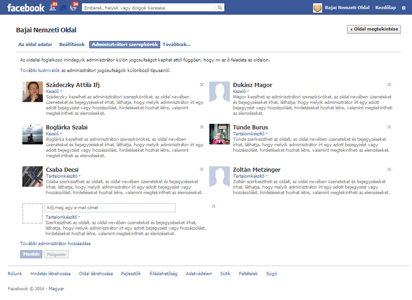Open Tartalomkészítő dropdown for new admin
The height and width of the screenshot is (300, 412).
pyautogui.click(x=63, y=217)
